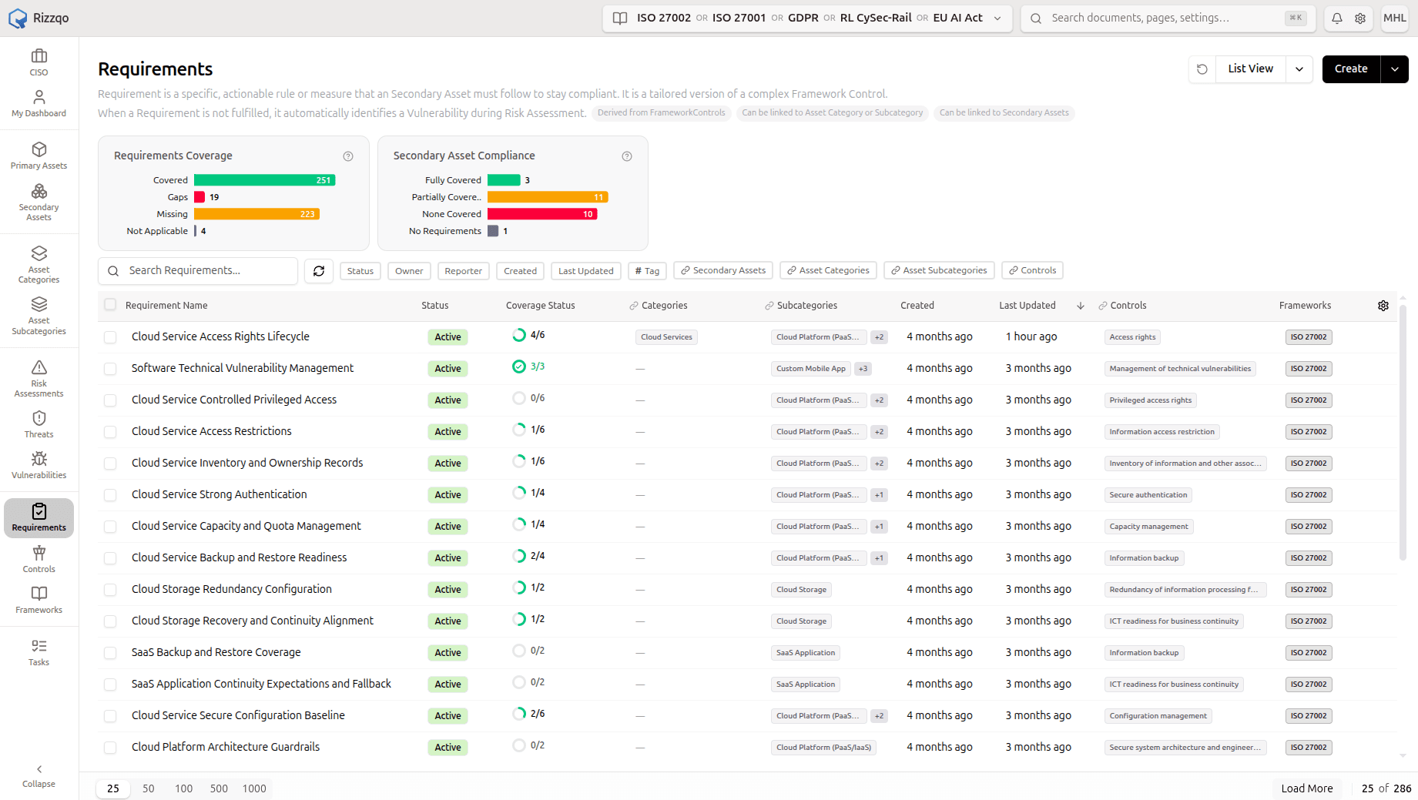The image size is (1418, 800).
Task: Set page size to 100
Action: coord(183,788)
